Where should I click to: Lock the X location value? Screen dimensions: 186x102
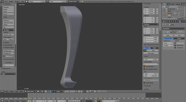pyautogui.click(x=157, y=9)
